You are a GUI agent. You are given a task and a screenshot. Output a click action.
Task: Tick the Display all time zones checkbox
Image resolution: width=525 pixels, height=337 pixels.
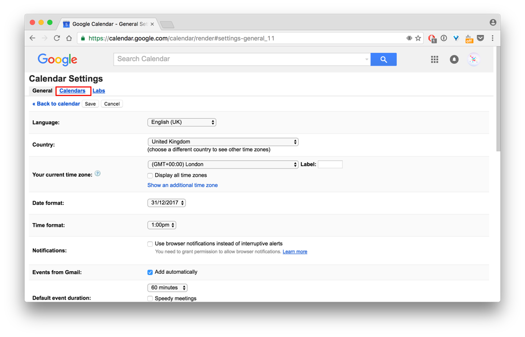point(150,175)
